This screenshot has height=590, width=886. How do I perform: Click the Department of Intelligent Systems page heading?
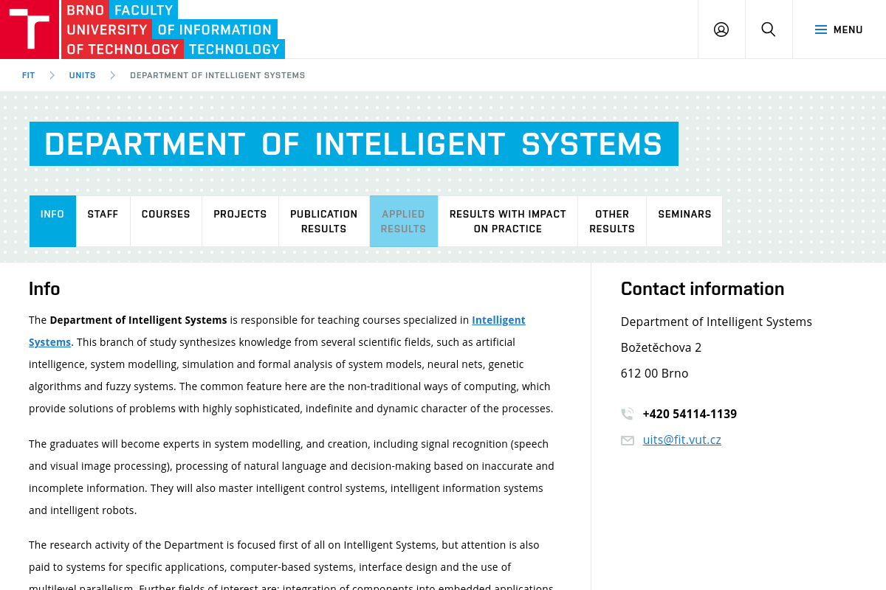click(354, 144)
